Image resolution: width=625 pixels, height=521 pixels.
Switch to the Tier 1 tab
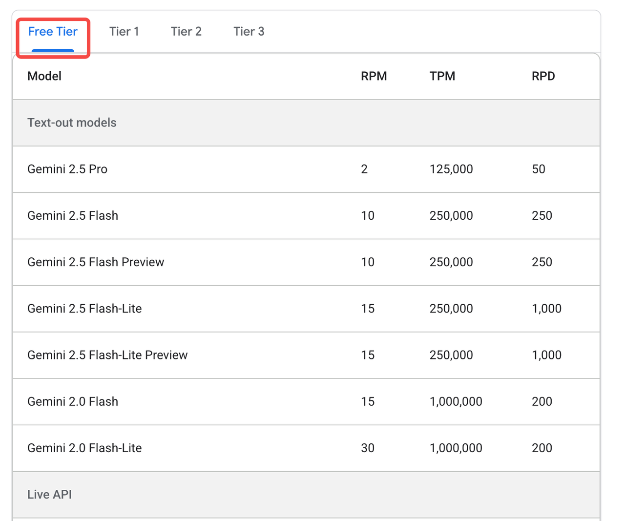pos(124,32)
